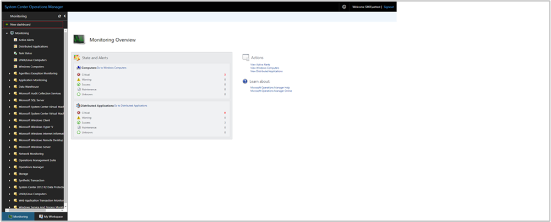Expand the Microsoft SQL Server folder
The image size is (551, 222).
coord(9,100)
